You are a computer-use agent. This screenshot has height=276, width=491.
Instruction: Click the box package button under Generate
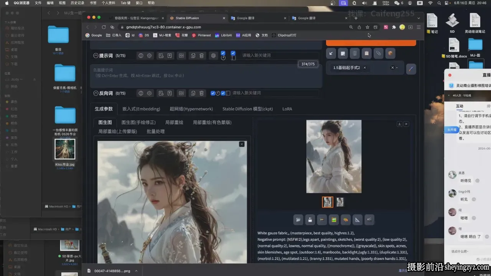tap(390, 53)
